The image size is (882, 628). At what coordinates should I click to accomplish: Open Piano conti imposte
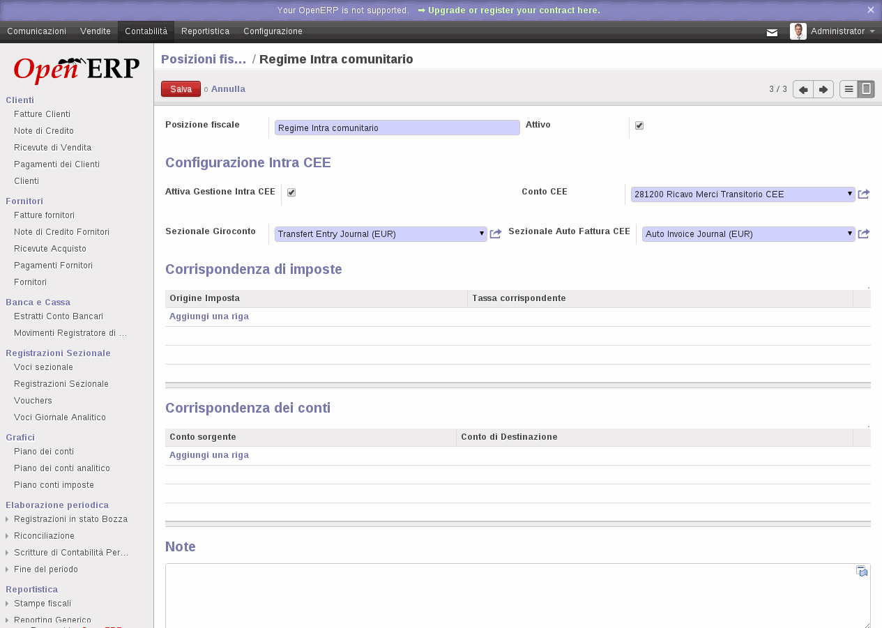(x=54, y=485)
